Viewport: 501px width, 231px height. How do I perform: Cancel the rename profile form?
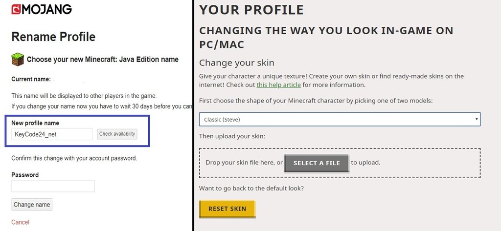20,222
